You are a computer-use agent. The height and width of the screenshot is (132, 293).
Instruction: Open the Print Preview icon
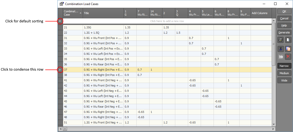288,40
